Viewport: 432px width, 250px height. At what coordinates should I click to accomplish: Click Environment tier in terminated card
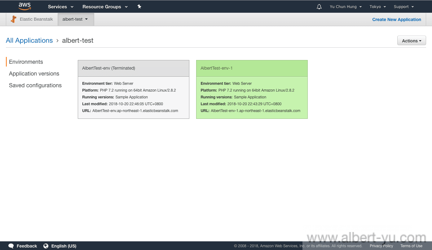click(108, 84)
